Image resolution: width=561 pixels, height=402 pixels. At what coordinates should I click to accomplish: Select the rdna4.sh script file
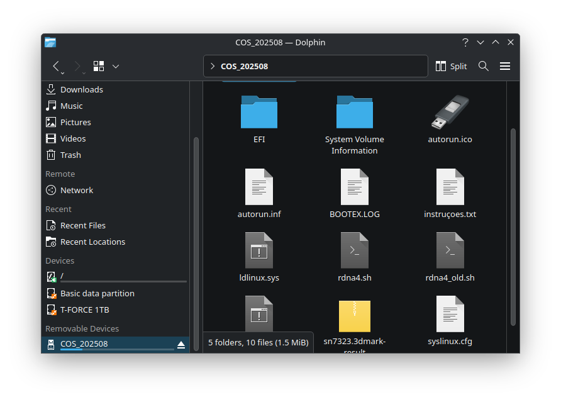click(x=355, y=252)
